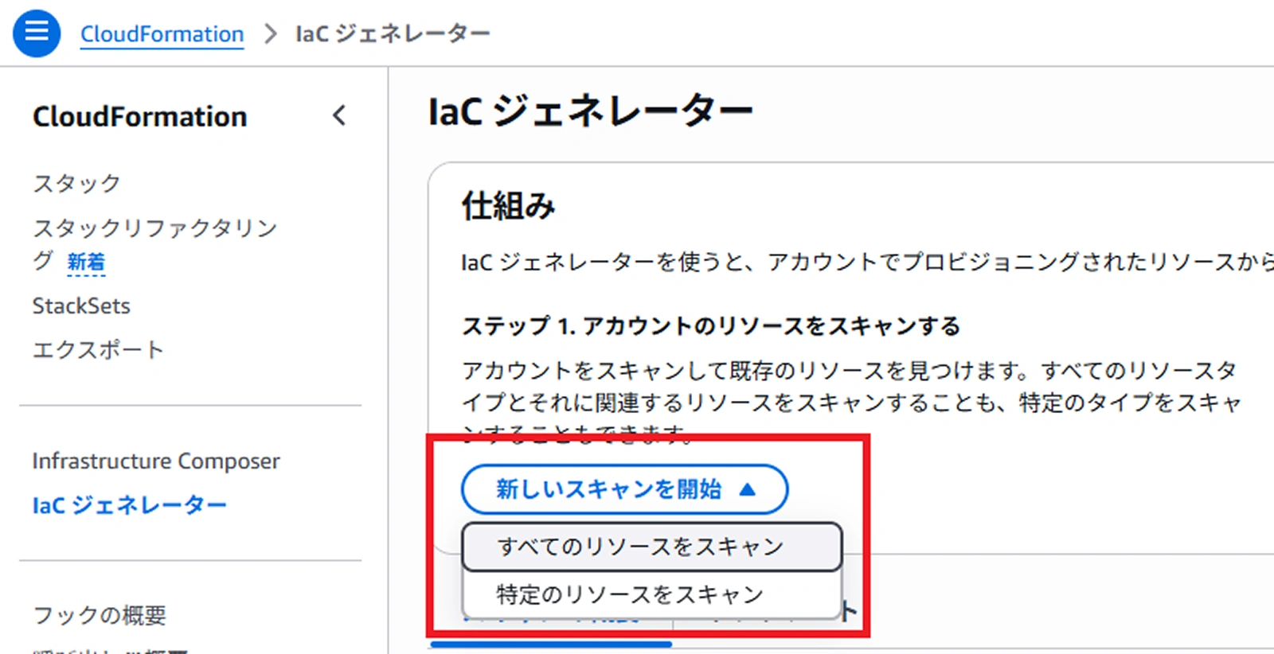Screen dimensions: 1274x654
Task: Click the intro paragraph under 仕組み
Action: pyautogui.click(x=867, y=262)
